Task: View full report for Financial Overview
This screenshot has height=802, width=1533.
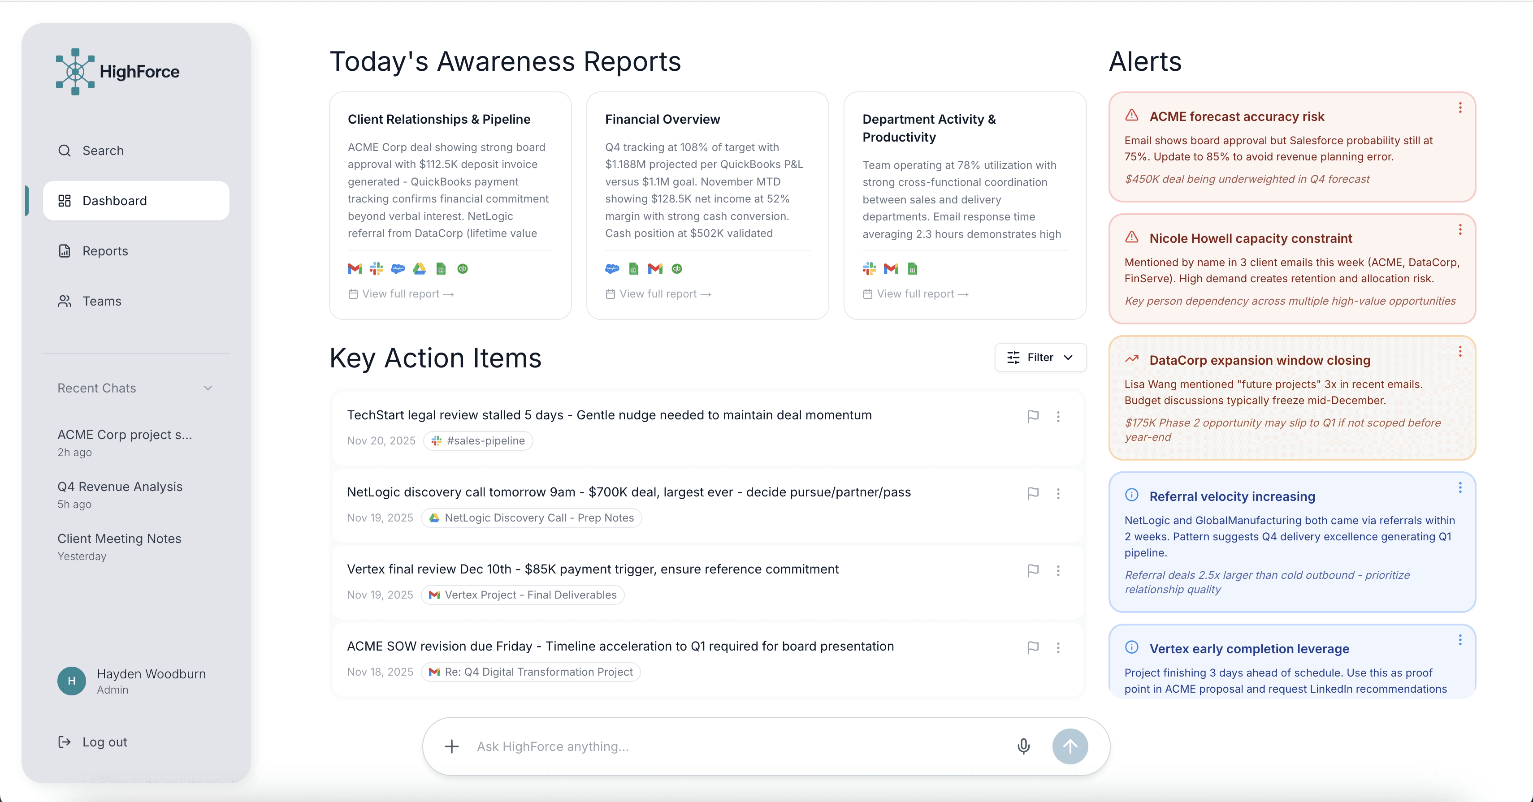Action: 658,293
